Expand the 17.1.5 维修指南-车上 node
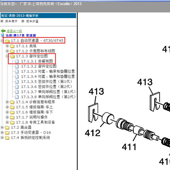The height and width of the screenshot is (170, 170). tap(7, 107)
